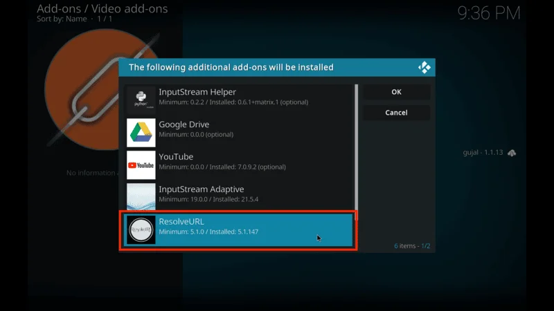Select the ResolveURL list entry
The image size is (554, 311).
pos(238,230)
